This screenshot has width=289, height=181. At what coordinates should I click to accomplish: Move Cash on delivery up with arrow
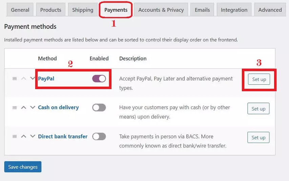pos(23,107)
